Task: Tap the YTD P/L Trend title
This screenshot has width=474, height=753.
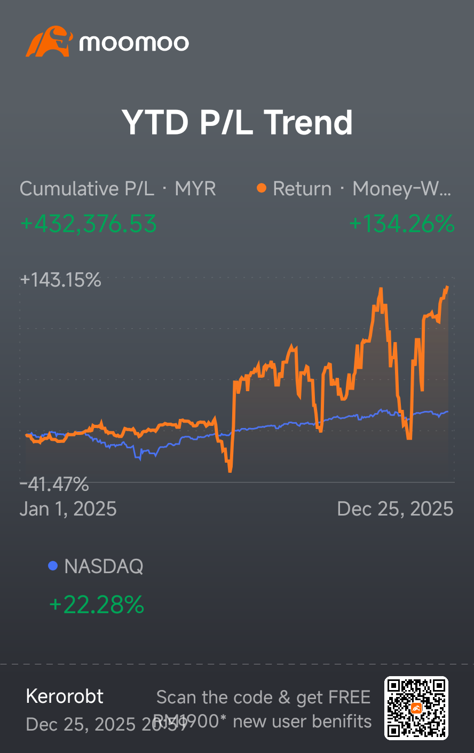Action: [238, 122]
